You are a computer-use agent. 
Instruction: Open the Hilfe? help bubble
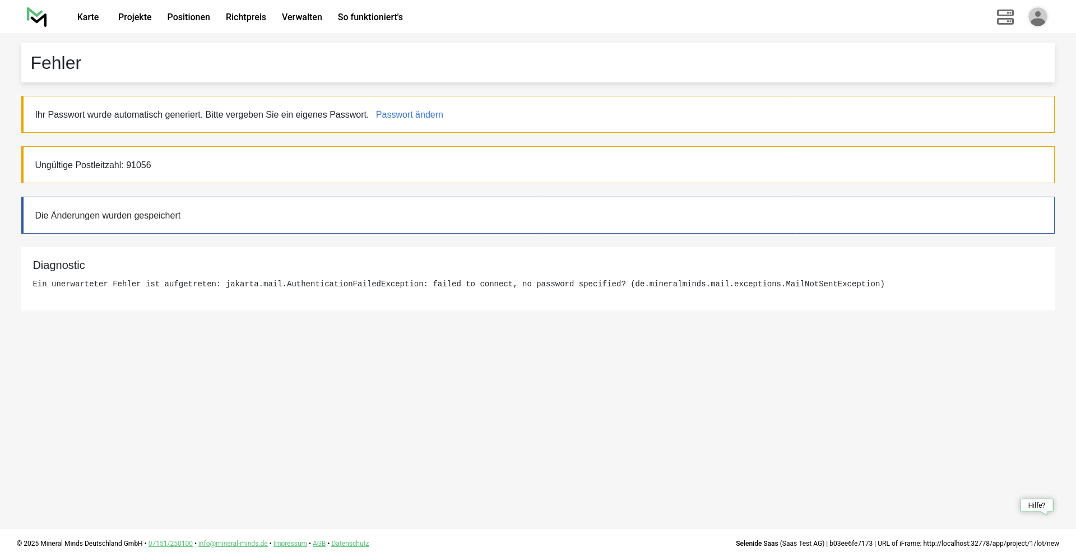click(1036, 505)
